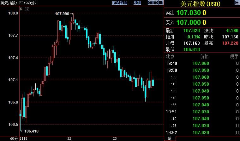Click the split-panel layout icon
This screenshot has height=141, width=240.
(160, 3)
